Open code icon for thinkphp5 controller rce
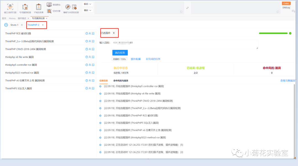Viewport: 298px width, 166px height. (x=93, y=65)
